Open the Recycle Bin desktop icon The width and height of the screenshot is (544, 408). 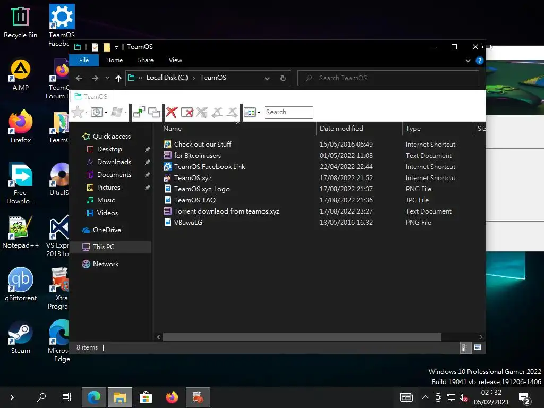tap(21, 22)
